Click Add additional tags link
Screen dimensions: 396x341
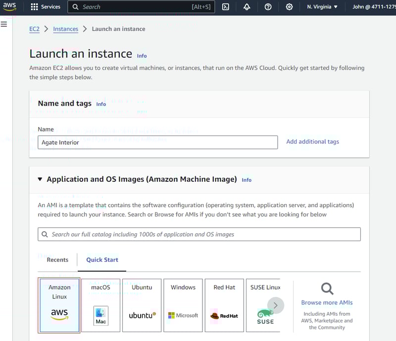pos(313,142)
